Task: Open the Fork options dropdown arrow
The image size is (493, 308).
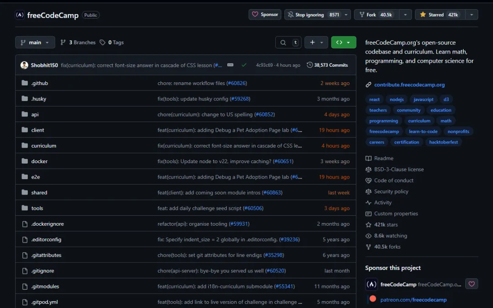Action: [405, 15]
